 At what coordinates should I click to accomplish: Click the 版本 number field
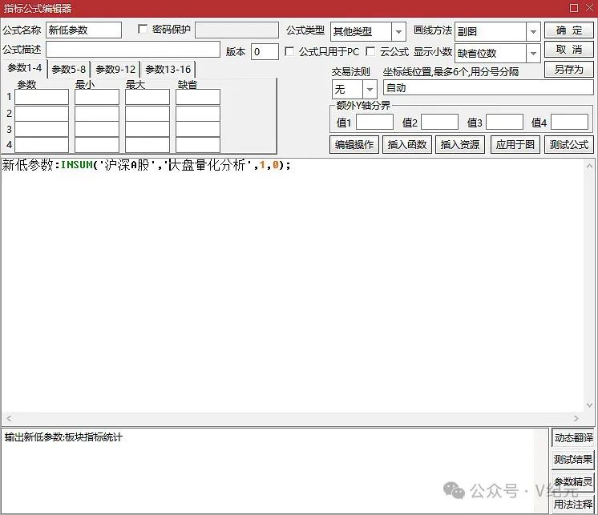tap(265, 51)
